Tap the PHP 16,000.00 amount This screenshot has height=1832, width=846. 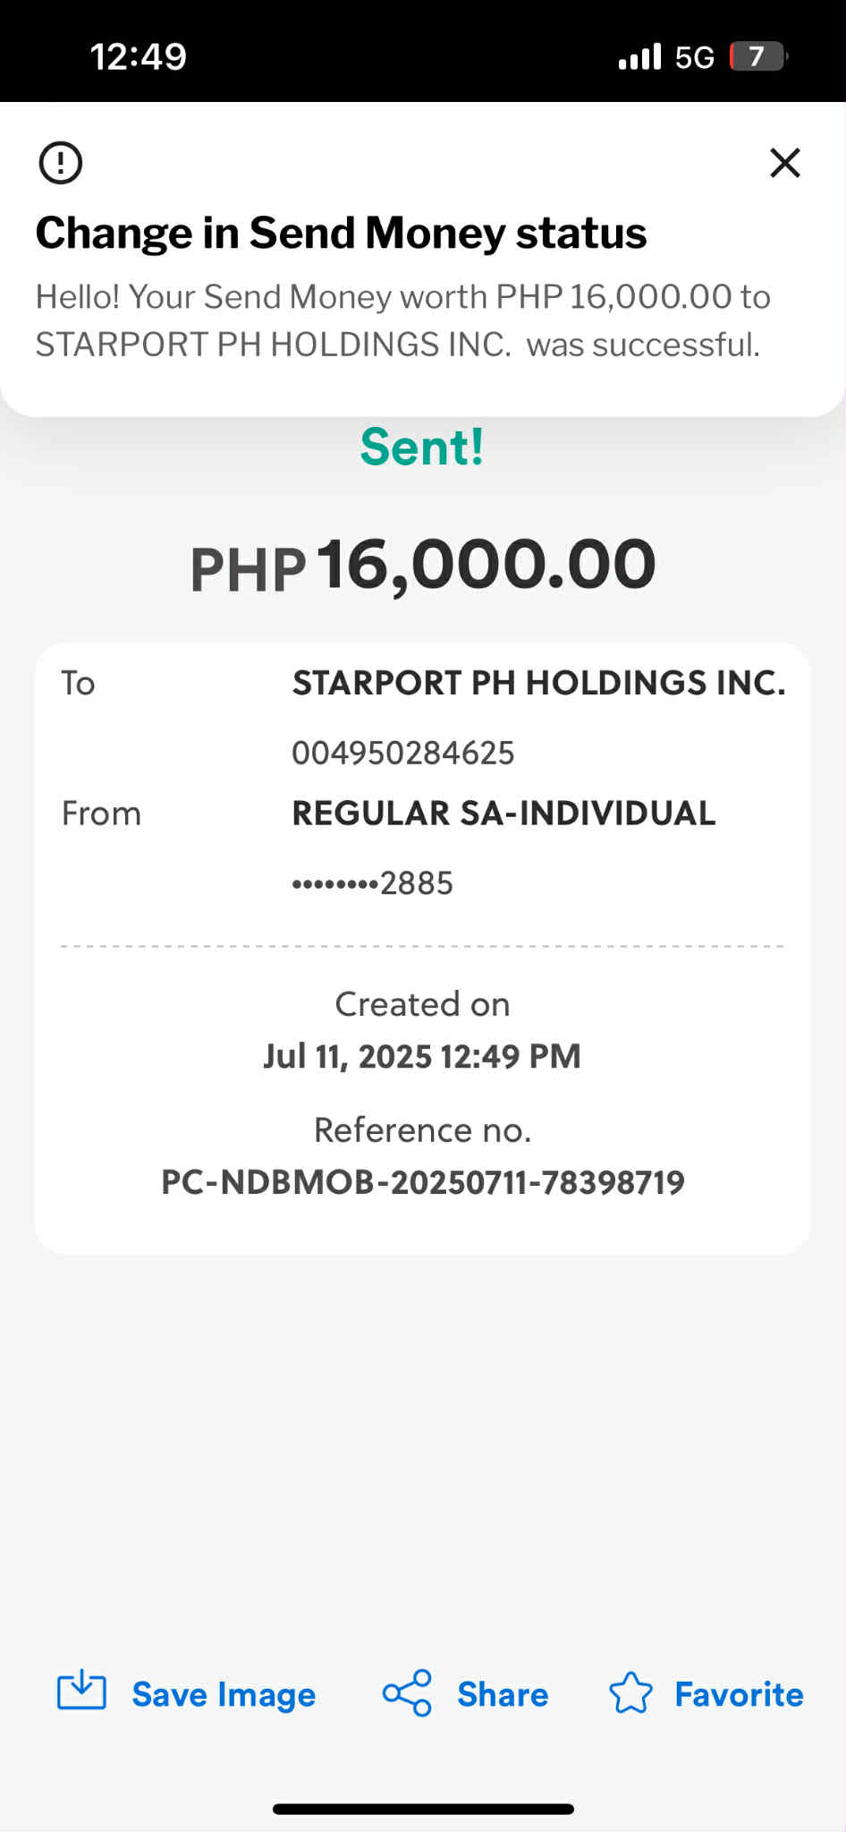click(x=423, y=566)
